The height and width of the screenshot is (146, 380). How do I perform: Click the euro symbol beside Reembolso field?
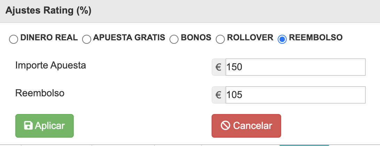219,95
